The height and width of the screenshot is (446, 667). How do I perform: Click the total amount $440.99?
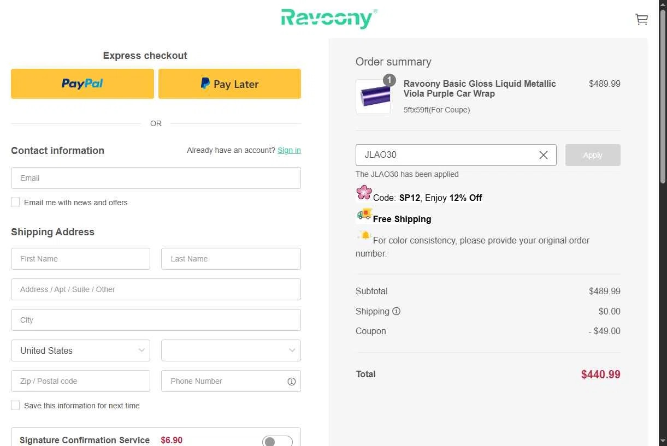(x=601, y=374)
